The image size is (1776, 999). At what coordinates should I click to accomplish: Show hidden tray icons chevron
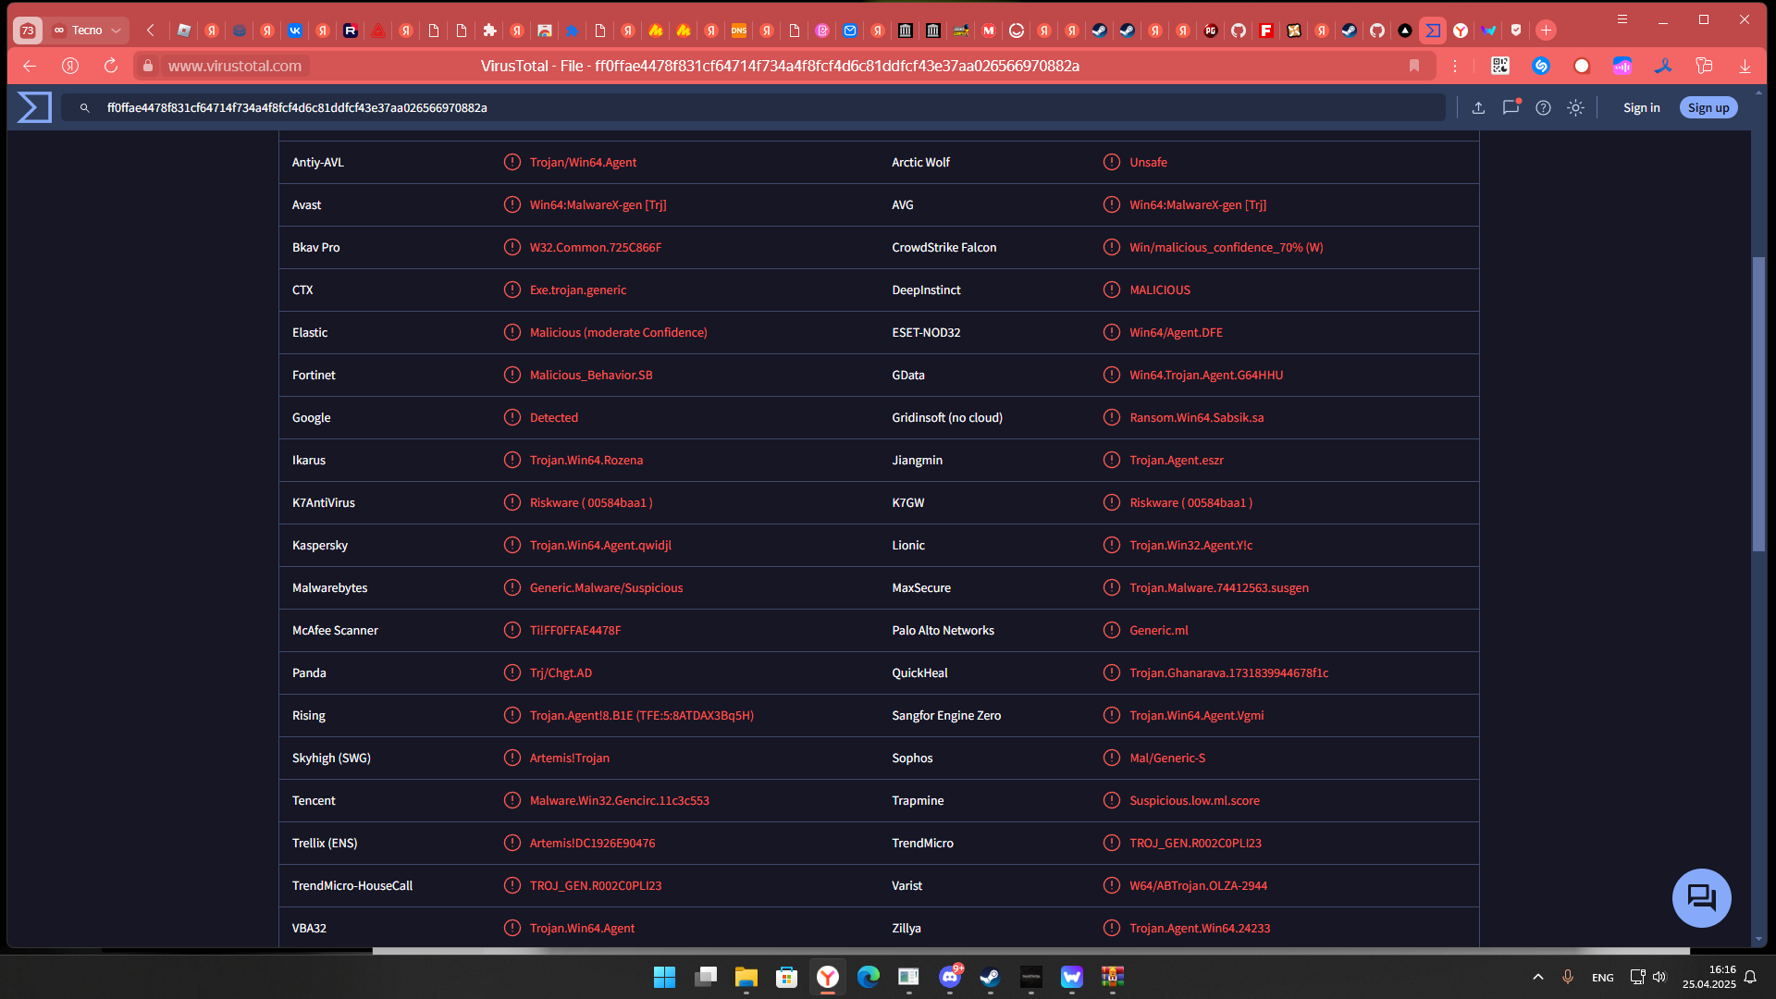[1538, 977]
